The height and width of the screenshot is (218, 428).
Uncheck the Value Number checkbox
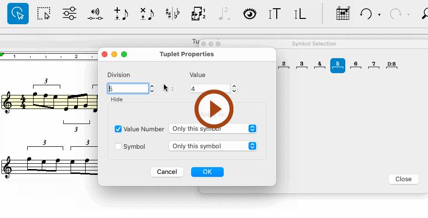click(x=118, y=129)
